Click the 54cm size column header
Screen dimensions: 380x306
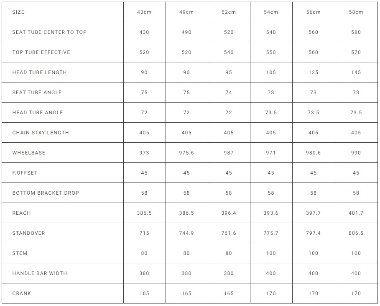(271, 12)
